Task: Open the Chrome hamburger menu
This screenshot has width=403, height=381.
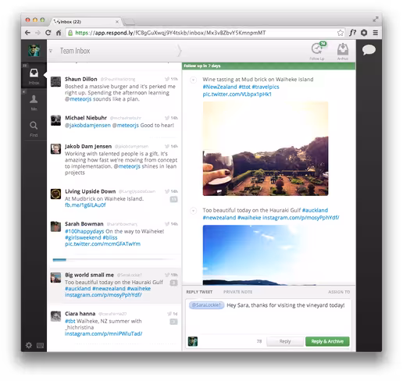Action: click(x=376, y=33)
